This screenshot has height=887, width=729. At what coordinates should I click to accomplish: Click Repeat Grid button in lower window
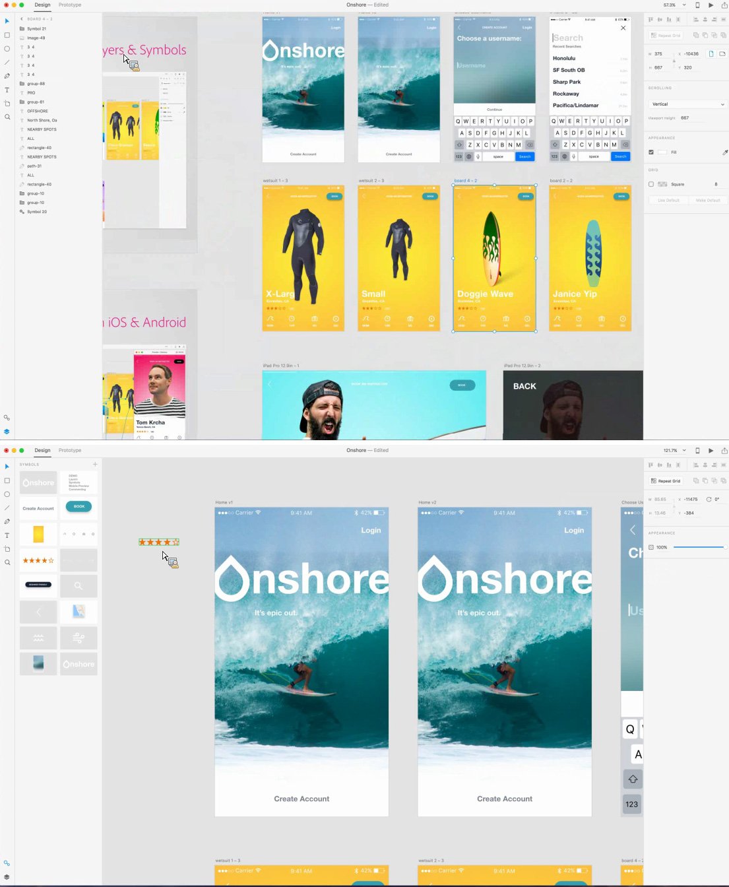[666, 481]
